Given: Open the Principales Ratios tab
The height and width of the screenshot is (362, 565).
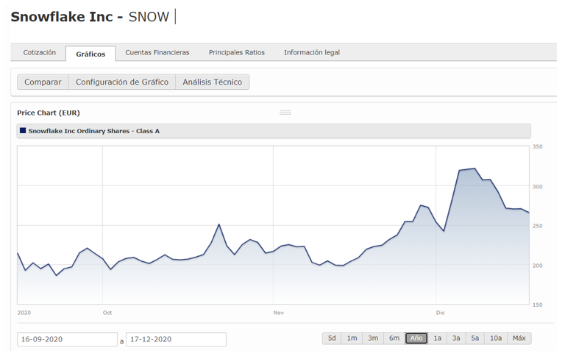Looking at the screenshot, I should 236,52.
